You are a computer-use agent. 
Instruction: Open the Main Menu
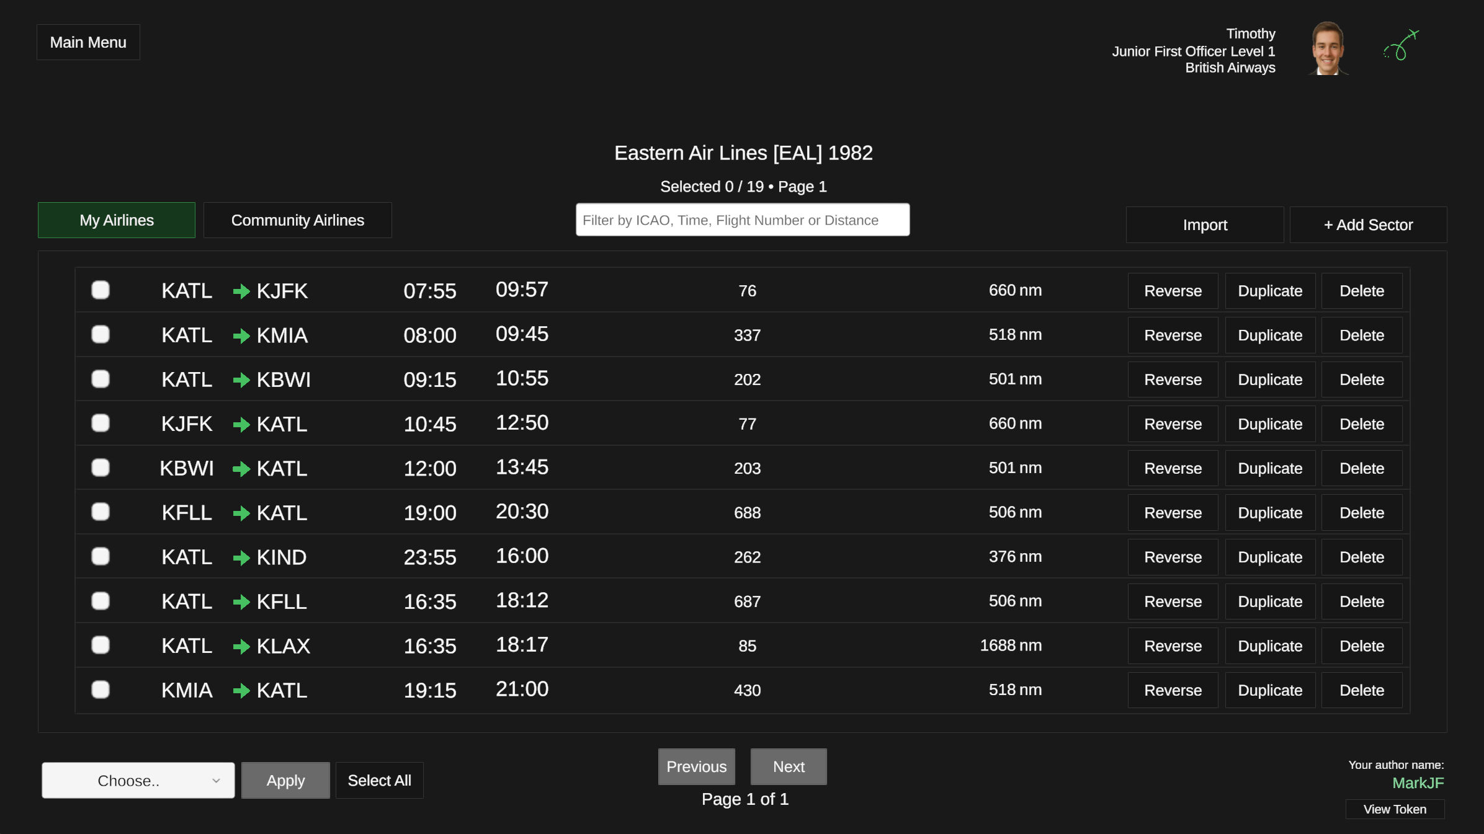click(x=88, y=42)
